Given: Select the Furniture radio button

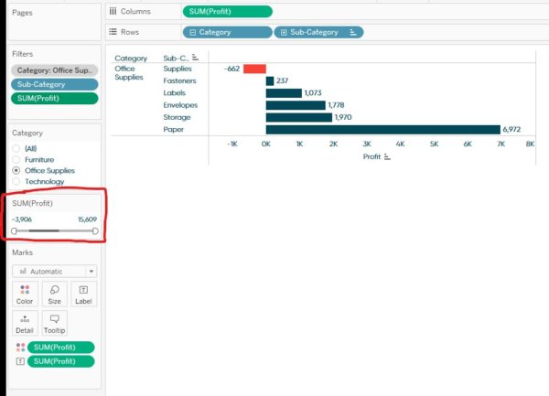Looking at the screenshot, I should point(16,159).
